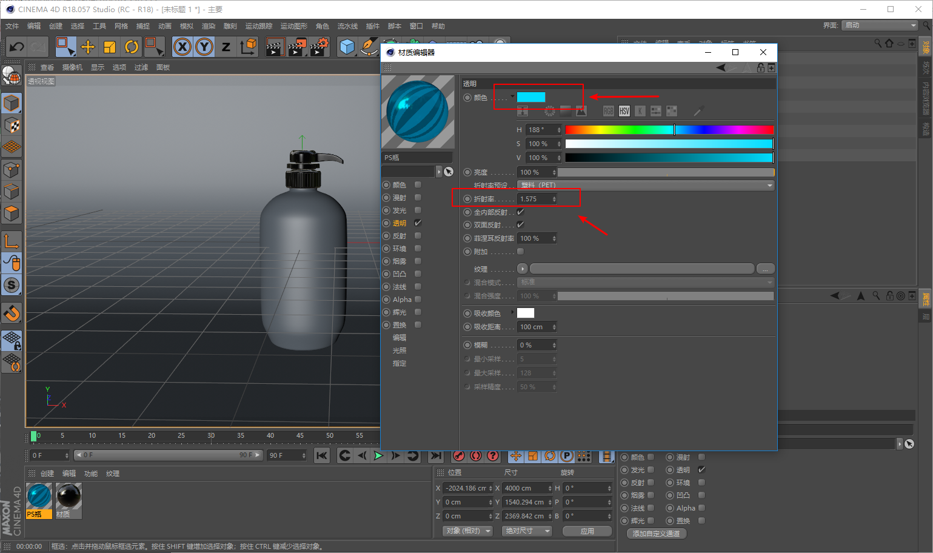The image size is (933, 553).
Task: Open the render settings
Action: click(319, 47)
